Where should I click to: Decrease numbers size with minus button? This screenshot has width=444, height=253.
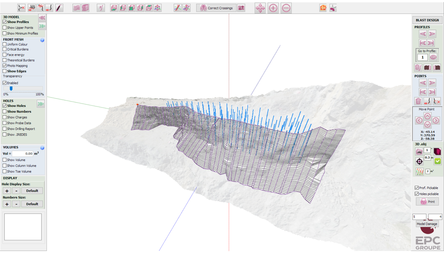click(16, 204)
